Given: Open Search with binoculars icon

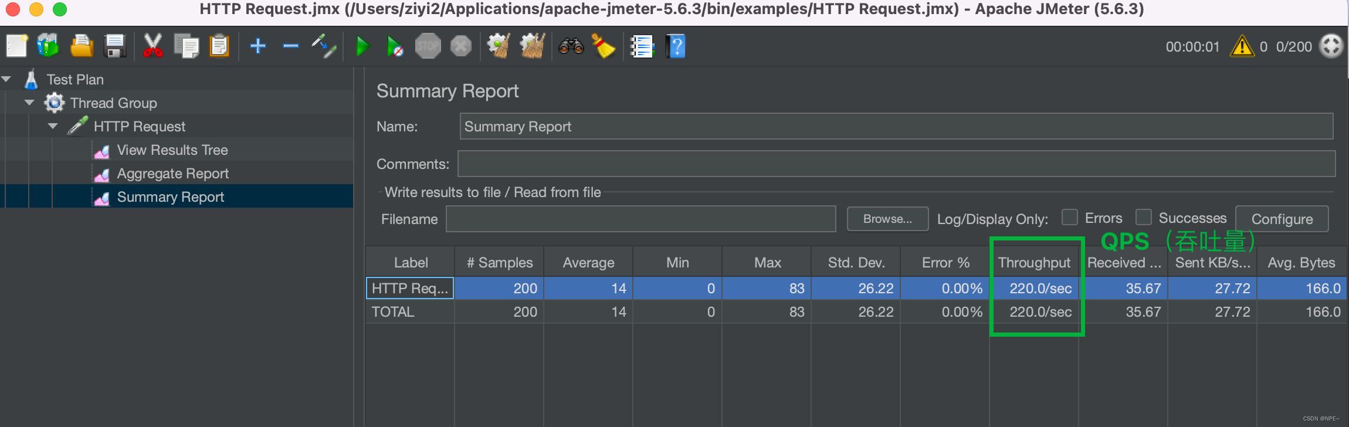Looking at the screenshot, I should click(x=571, y=46).
